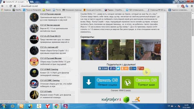Open Yandex browser from the taskbar
The image size is (194, 109).
coord(48,106)
